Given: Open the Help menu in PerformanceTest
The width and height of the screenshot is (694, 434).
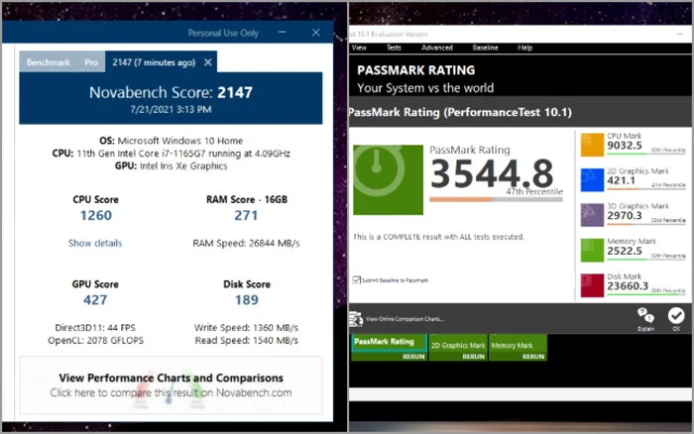Looking at the screenshot, I should click(x=524, y=48).
